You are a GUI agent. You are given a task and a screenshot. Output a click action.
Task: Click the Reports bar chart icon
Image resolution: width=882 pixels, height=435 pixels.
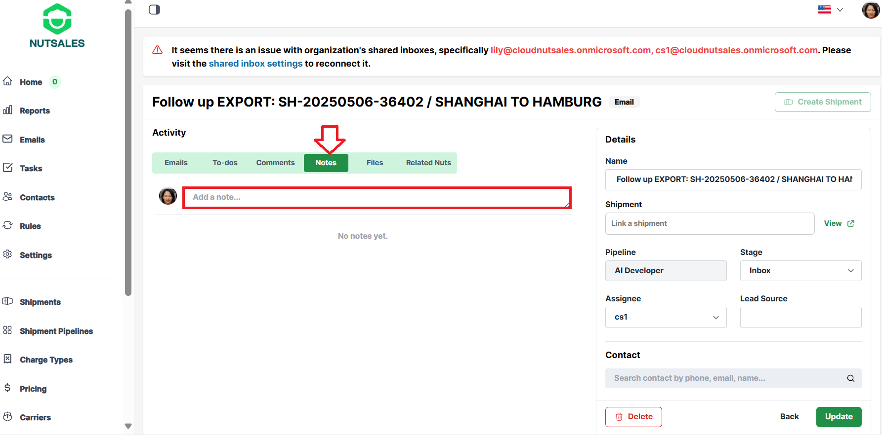[x=7, y=110]
